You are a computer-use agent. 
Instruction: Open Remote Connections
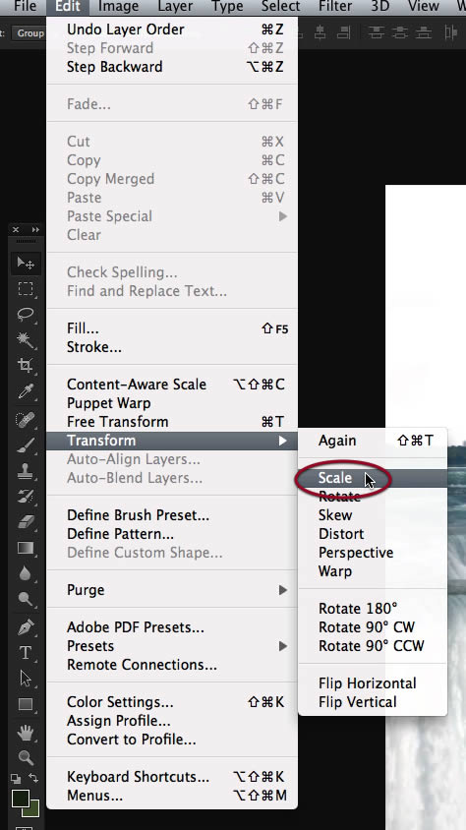(x=172, y=665)
